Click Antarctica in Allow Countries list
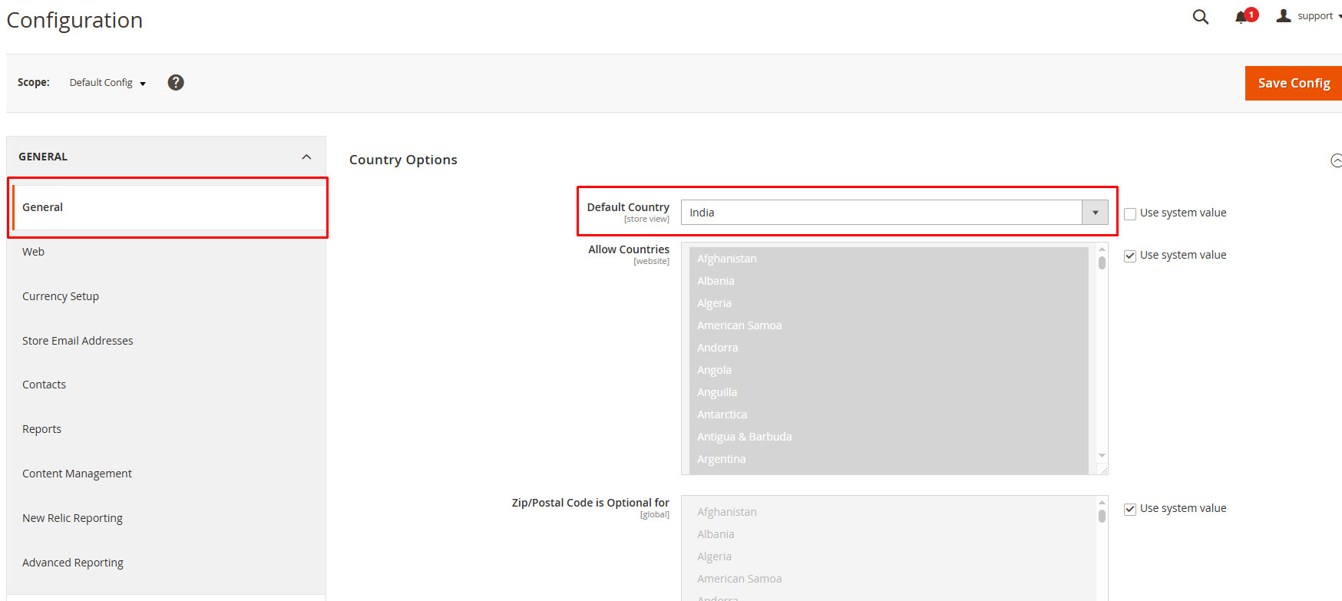The image size is (1342, 601). click(x=888, y=414)
